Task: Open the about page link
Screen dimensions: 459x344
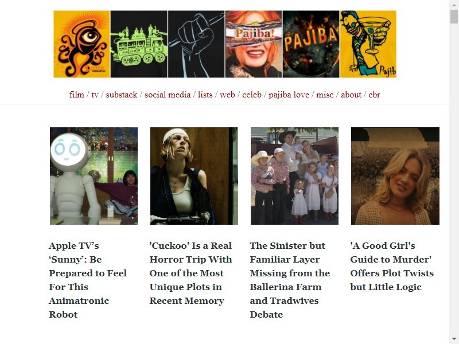Action: [351, 95]
